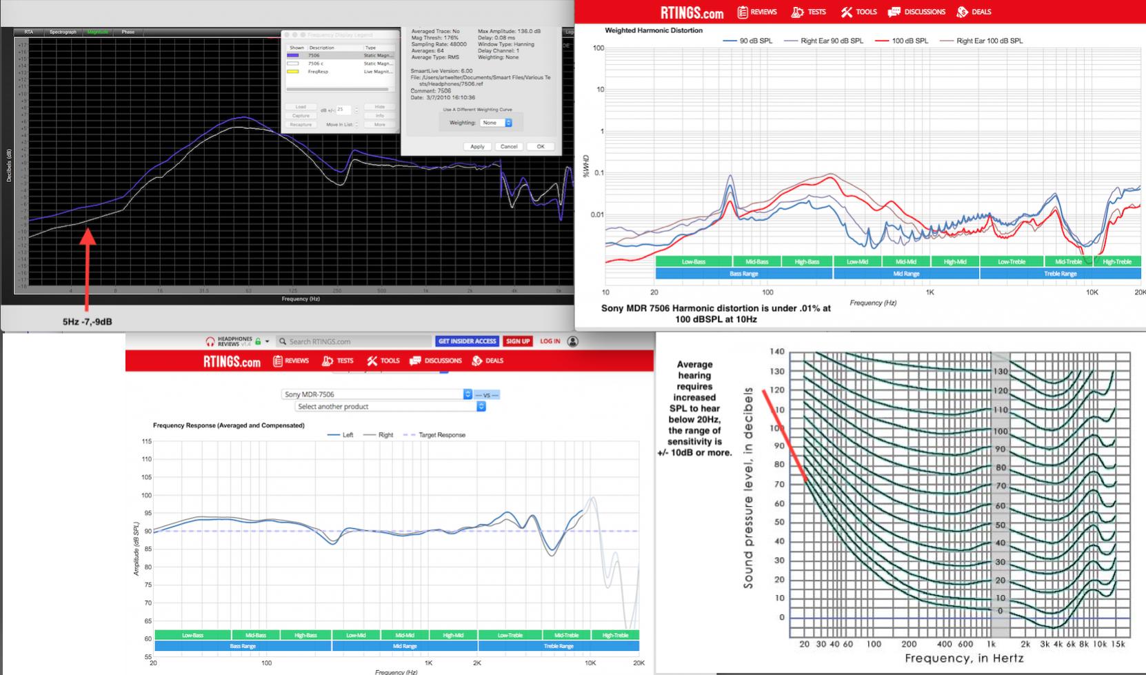This screenshot has height=675, width=1146.
Task: Click the Sampling Rate: 48000 text
Action: click(439, 44)
